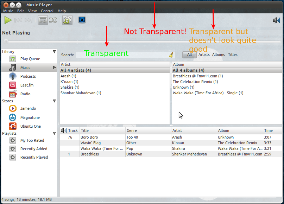Screen dimensions: 284x204
Task: Open the Jamendo store
Action: [x=28, y=108]
